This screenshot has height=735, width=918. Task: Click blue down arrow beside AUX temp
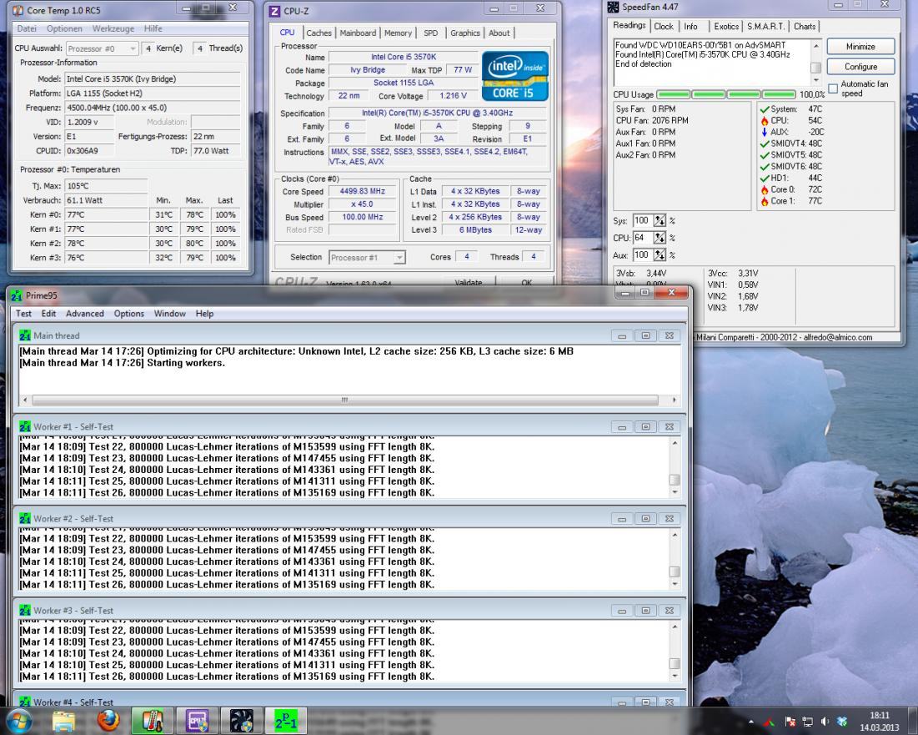coord(764,133)
